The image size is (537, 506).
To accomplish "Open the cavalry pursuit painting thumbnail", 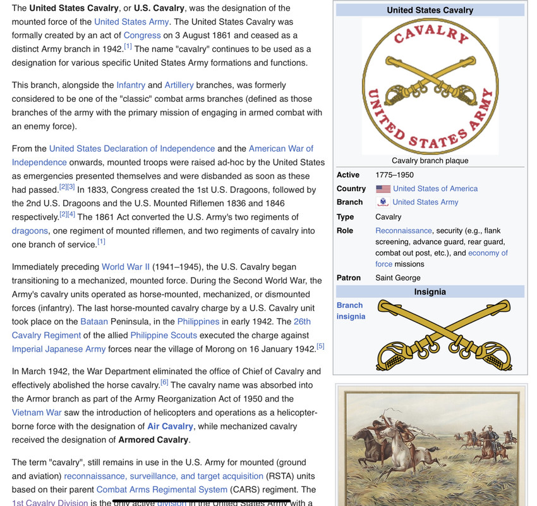I will coord(431,446).
